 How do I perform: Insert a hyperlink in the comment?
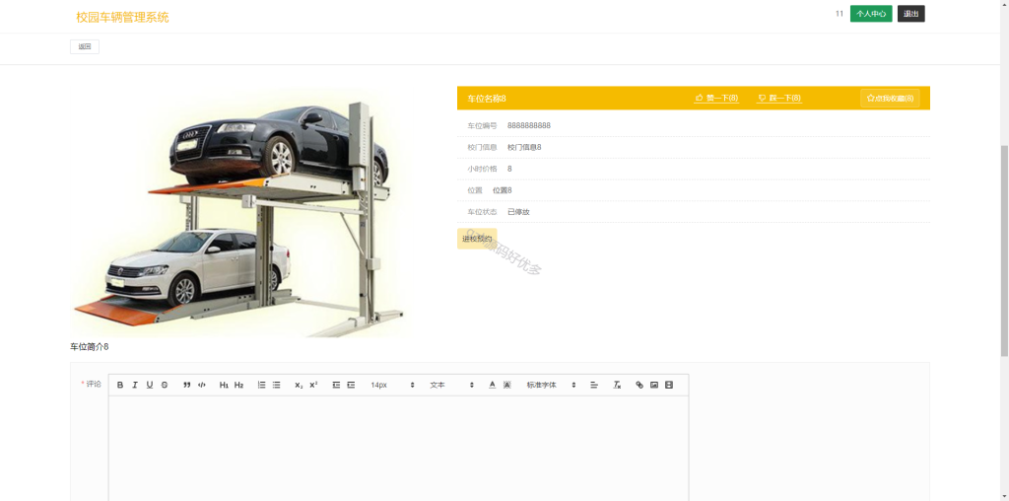(639, 385)
